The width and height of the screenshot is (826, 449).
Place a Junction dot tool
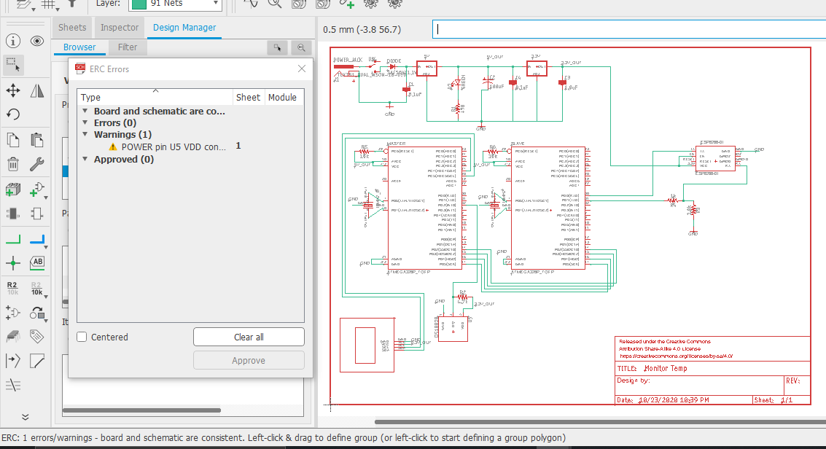[12, 263]
